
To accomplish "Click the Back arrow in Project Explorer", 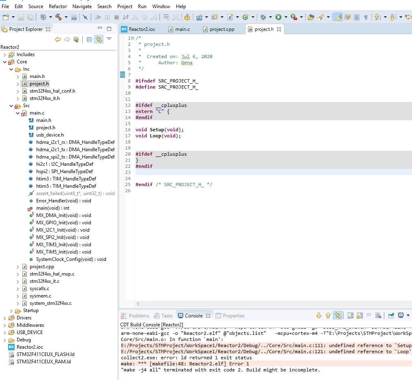I will point(57,39).
